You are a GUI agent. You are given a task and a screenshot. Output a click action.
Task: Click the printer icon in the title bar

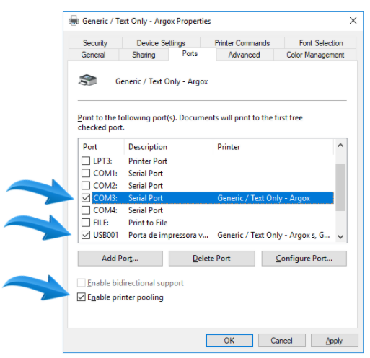pos(74,21)
